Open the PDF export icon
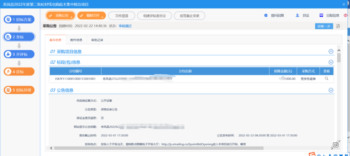Viewport: 350px width, 156px height. 338,26
